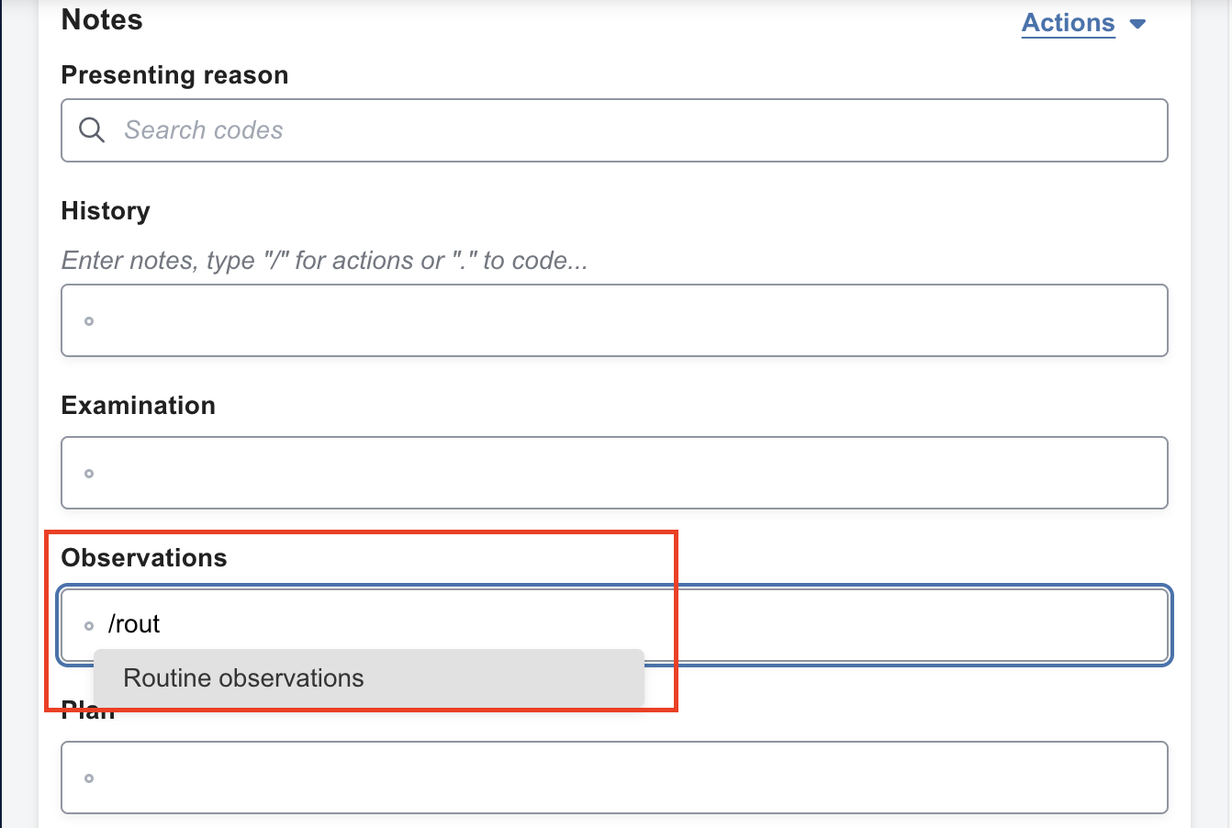1232x828 pixels.
Task: Select the Routine observations suggestion
Action: tap(244, 678)
